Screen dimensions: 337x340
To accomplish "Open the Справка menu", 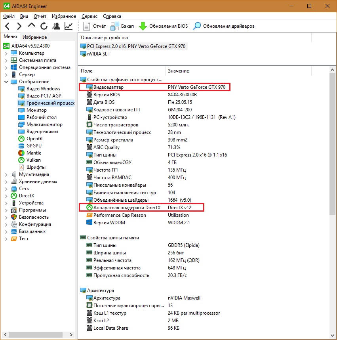I will (112, 16).
